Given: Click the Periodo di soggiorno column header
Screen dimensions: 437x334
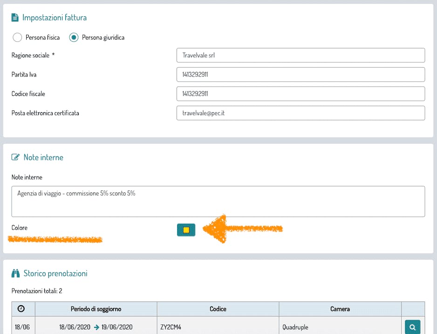Looking at the screenshot, I should tap(96, 309).
